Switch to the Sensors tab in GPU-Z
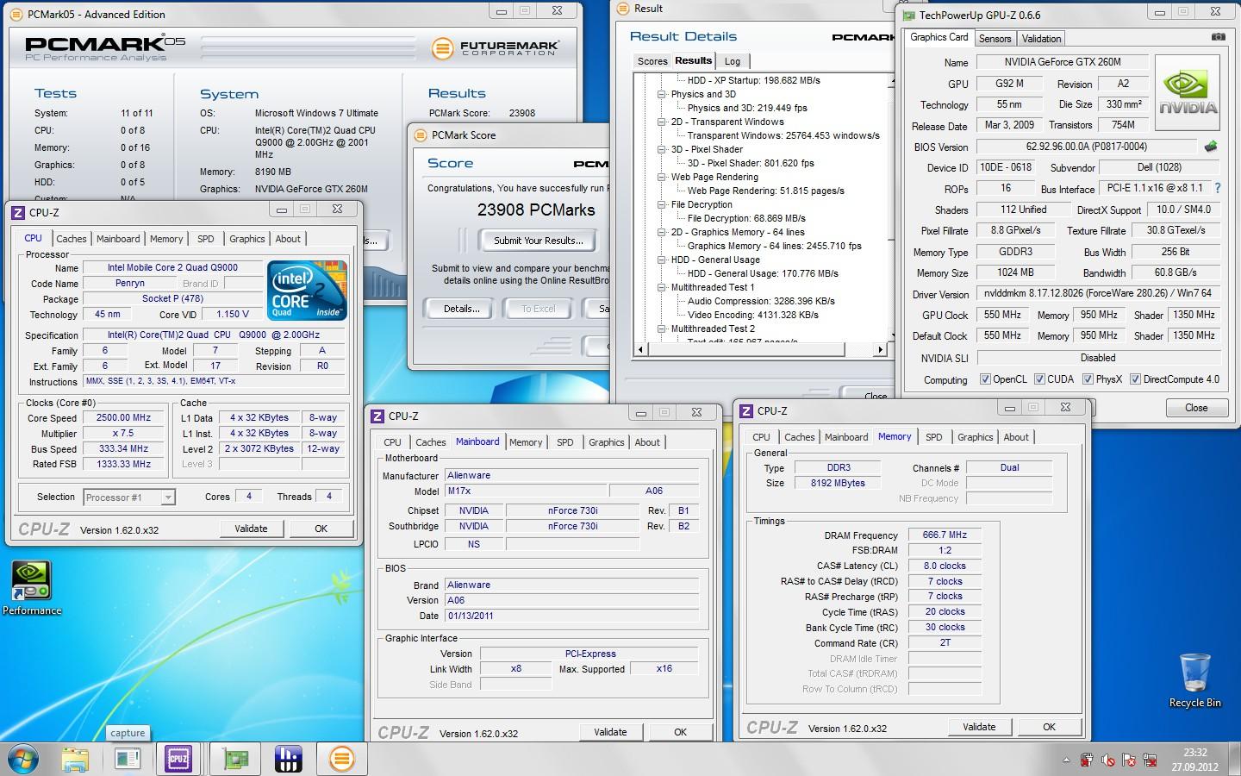 (x=995, y=39)
